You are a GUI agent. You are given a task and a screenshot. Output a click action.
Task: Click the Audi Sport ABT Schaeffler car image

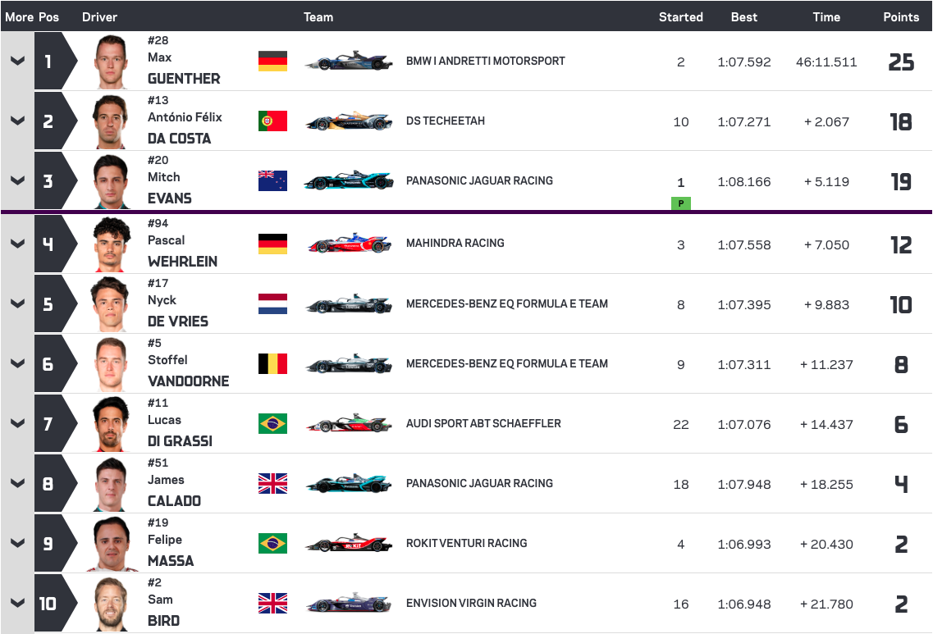tap(350, 423)
